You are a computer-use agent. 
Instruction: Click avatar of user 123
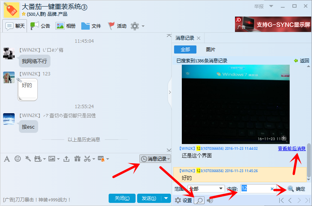[9, 77]
